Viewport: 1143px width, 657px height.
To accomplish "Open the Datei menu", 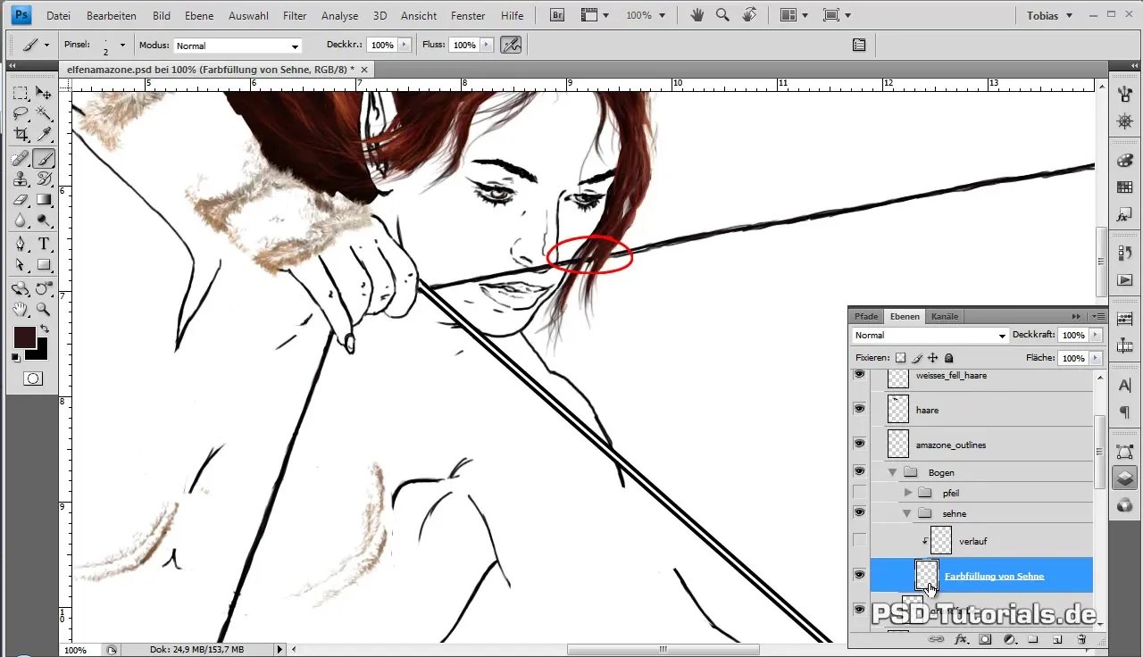I will tap(59, 16).
